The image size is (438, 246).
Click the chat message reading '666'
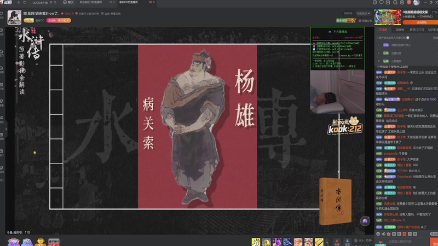416,165
